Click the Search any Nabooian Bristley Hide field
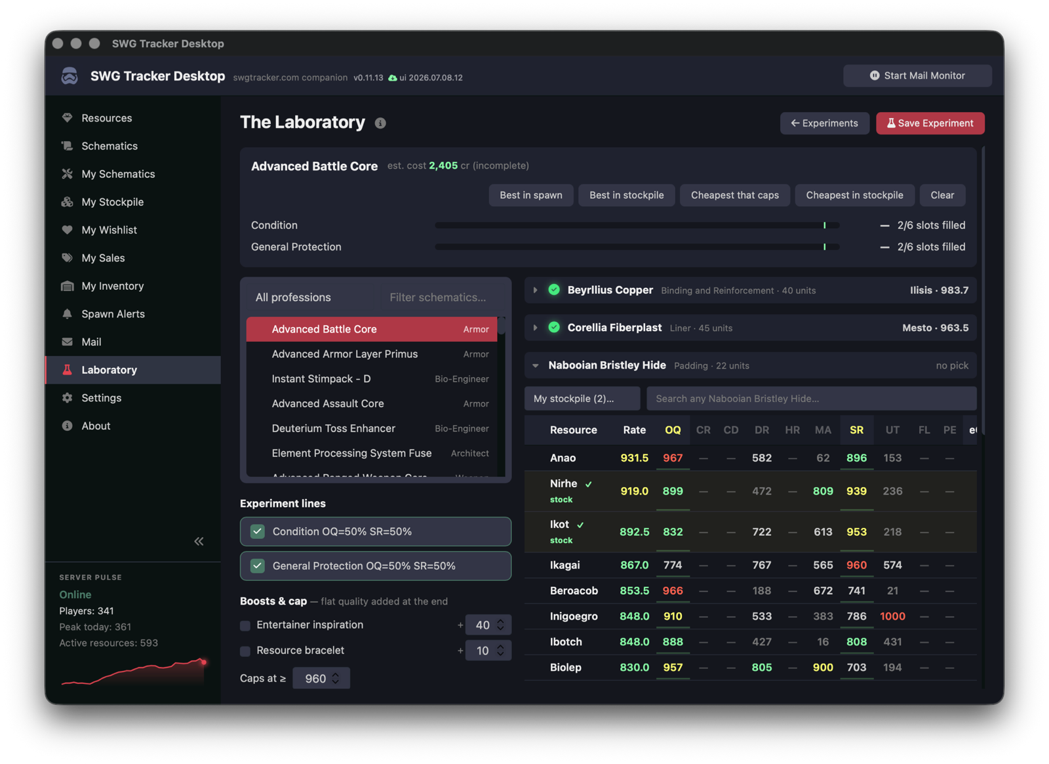Image resolution: width=1049 pixels, height=764 pixels. (812, 398)
